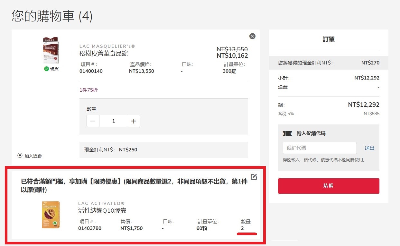
Task: Click the struck-through price NT$13,550
Action: coord(232,49)
